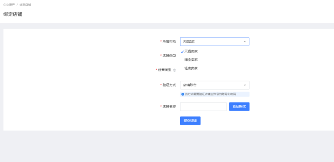Collapse 所属市场 list using the up arrow
Image resolution: width=334 pixels, height=162 pixels.
245,42
